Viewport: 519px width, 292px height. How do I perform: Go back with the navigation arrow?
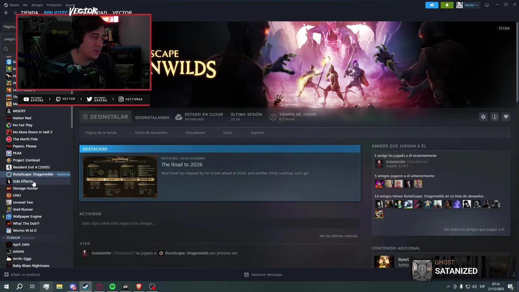pos(6,13)
